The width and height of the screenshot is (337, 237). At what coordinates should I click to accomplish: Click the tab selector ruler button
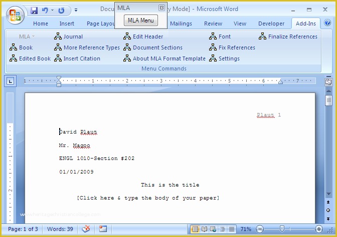tap(11, 81)
